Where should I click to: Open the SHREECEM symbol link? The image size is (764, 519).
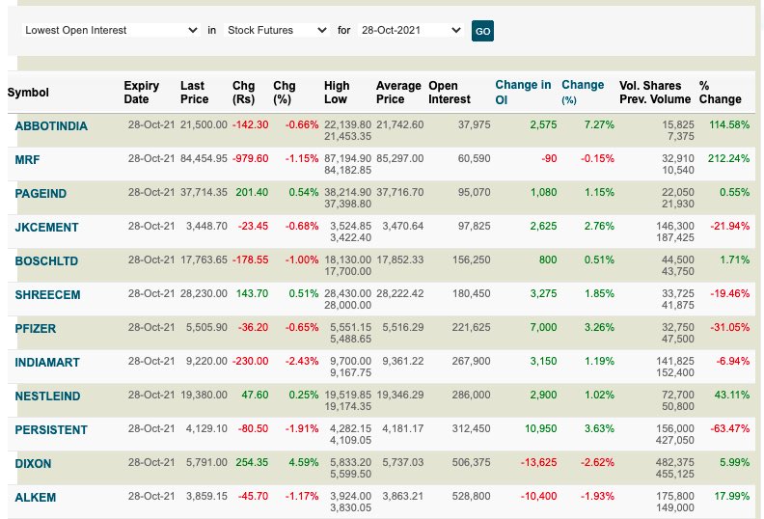(47, 295)
